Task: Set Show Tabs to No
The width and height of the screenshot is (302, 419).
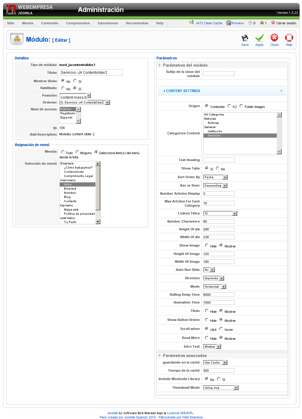Action: 218,168
